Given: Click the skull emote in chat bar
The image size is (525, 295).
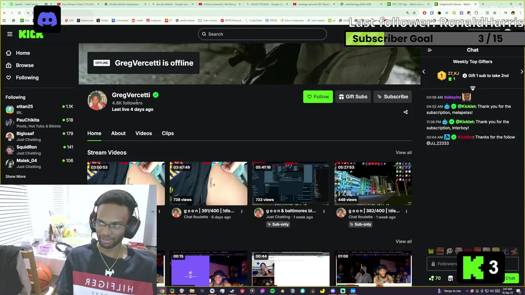Looking at the screenshot, I should 450,251.
